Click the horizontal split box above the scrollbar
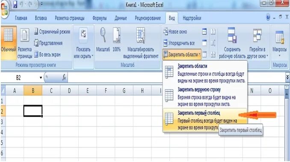 coord(287,87)
